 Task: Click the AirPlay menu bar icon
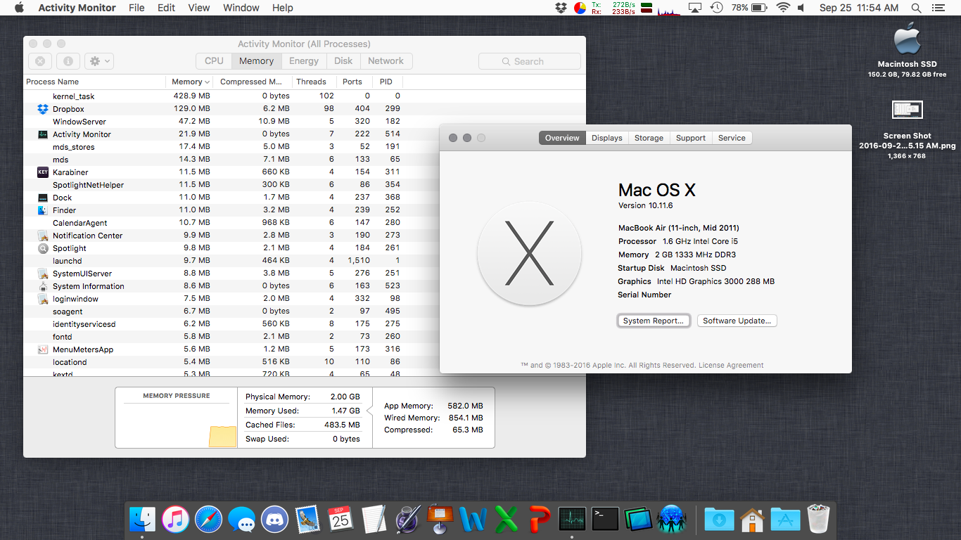pyautogui.click(x=695, y=8)
